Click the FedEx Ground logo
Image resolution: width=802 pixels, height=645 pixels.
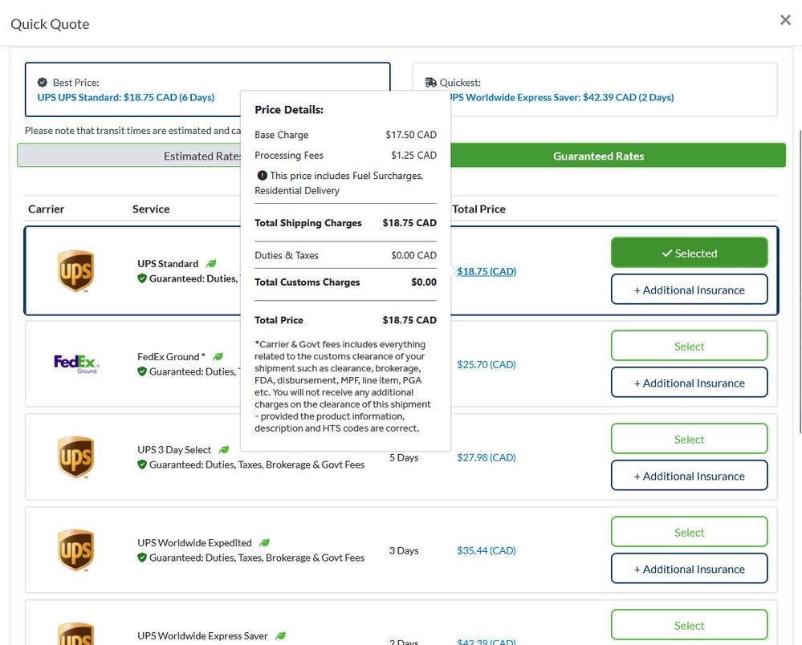(x=76, y=364)
